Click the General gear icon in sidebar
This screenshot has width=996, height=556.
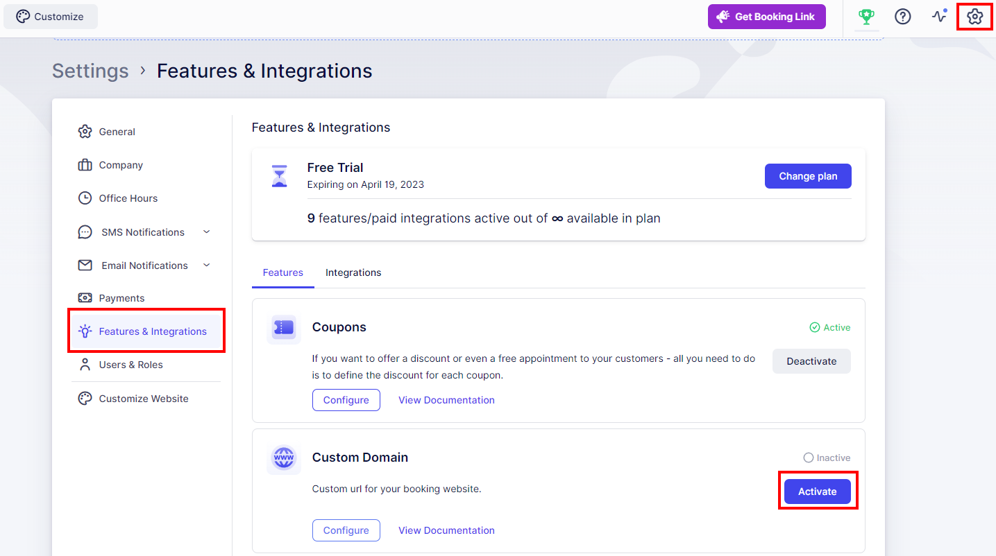85,132
